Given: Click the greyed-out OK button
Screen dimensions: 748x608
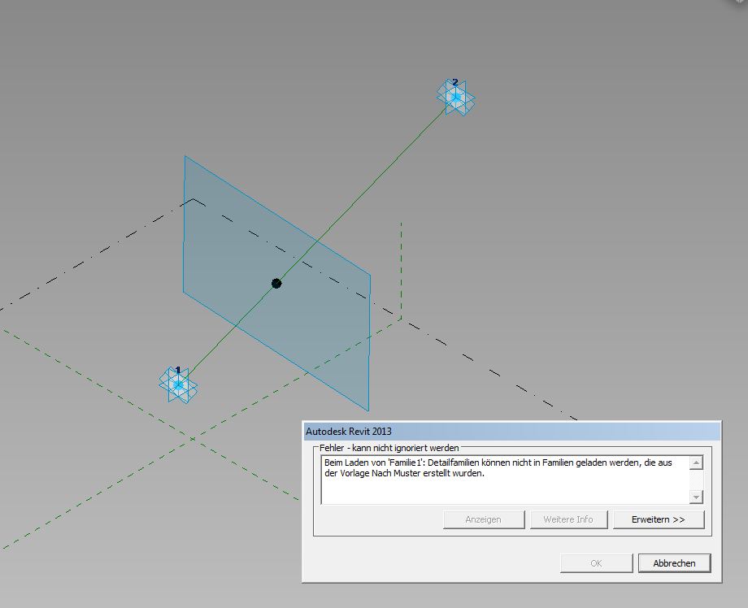Looking at the screenshot, I should [x=596, y=563].
